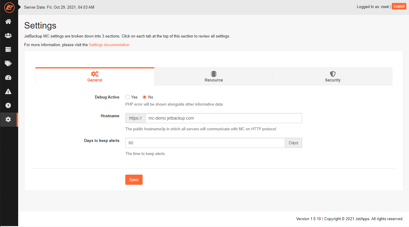Click the Resource tab chip icon
409x227 pixels.
(x=214, y=74)
